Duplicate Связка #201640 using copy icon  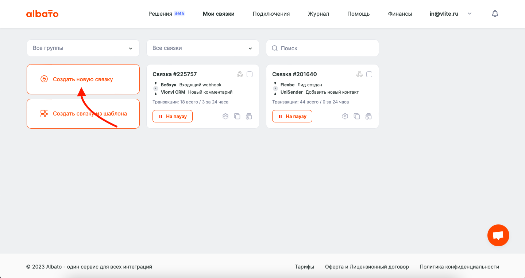pos(357,116)
